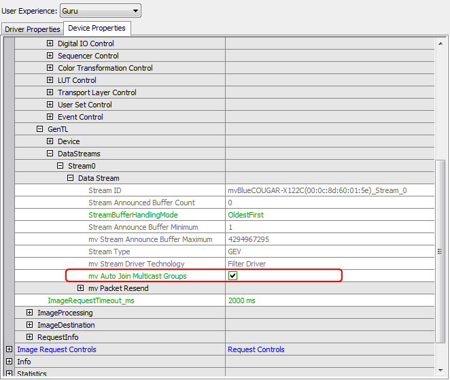Collapse the DataStreams node
This screenshot has width=450, height=380.
[x=50, y=154]
